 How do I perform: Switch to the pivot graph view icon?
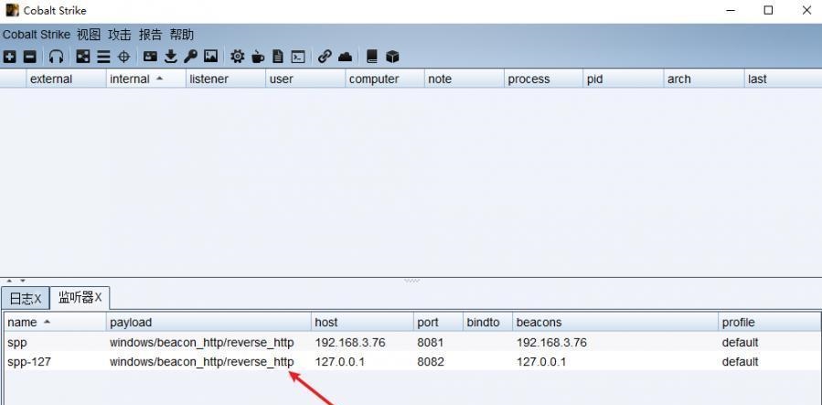pos(83,57)
